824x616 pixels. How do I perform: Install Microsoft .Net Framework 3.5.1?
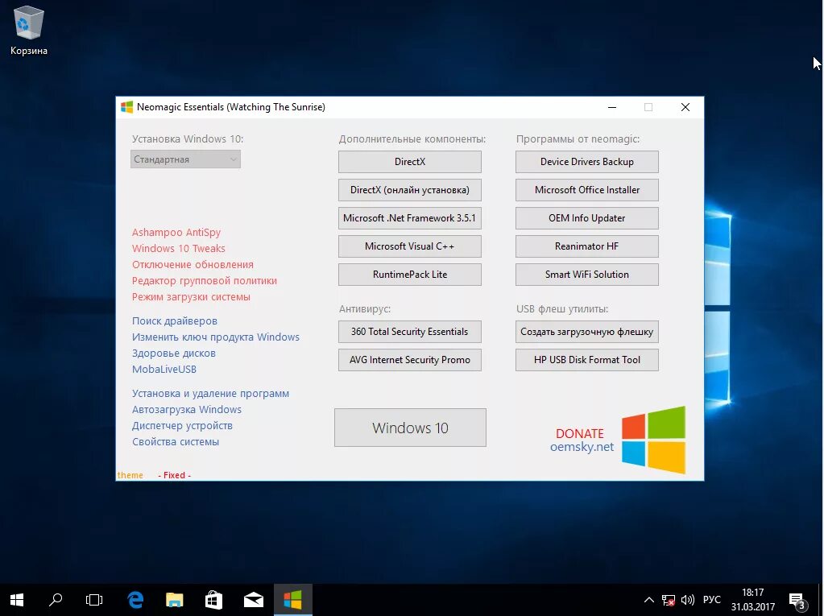(410, 218)
